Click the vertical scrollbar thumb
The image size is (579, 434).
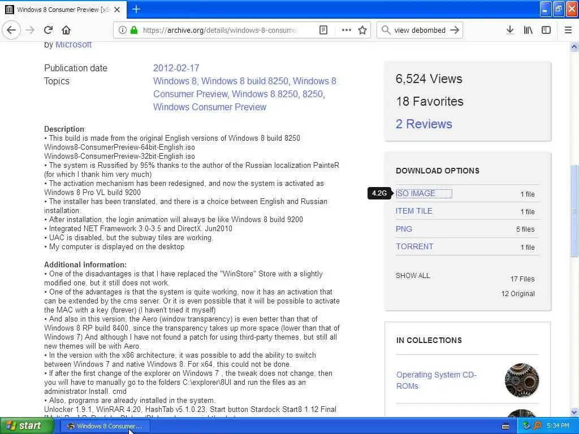(x=574, y=210)
